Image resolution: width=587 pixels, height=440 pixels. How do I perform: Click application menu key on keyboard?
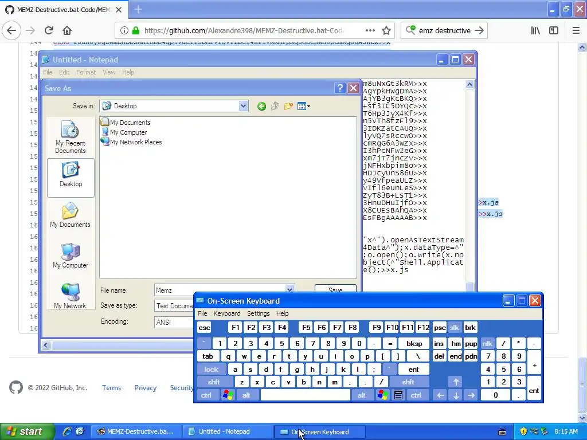pos(398,395)
